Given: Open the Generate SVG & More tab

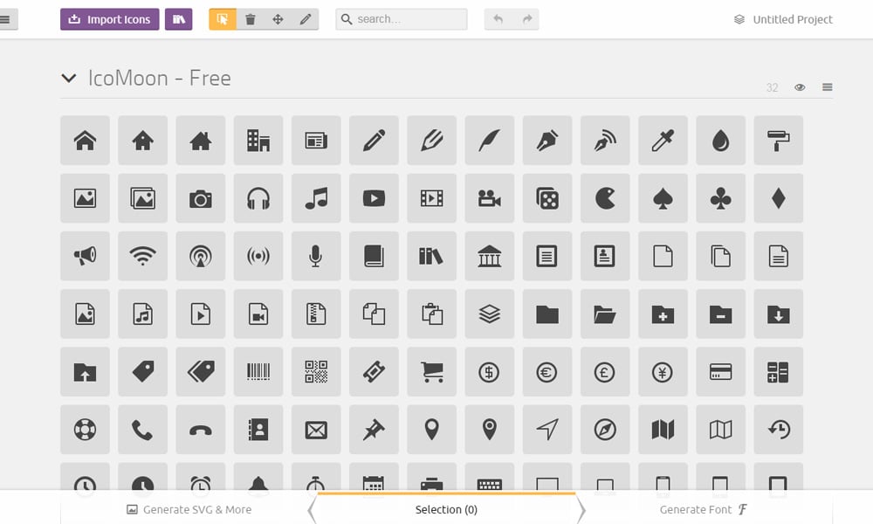Looking at the screenshot, I should (189, 509).
